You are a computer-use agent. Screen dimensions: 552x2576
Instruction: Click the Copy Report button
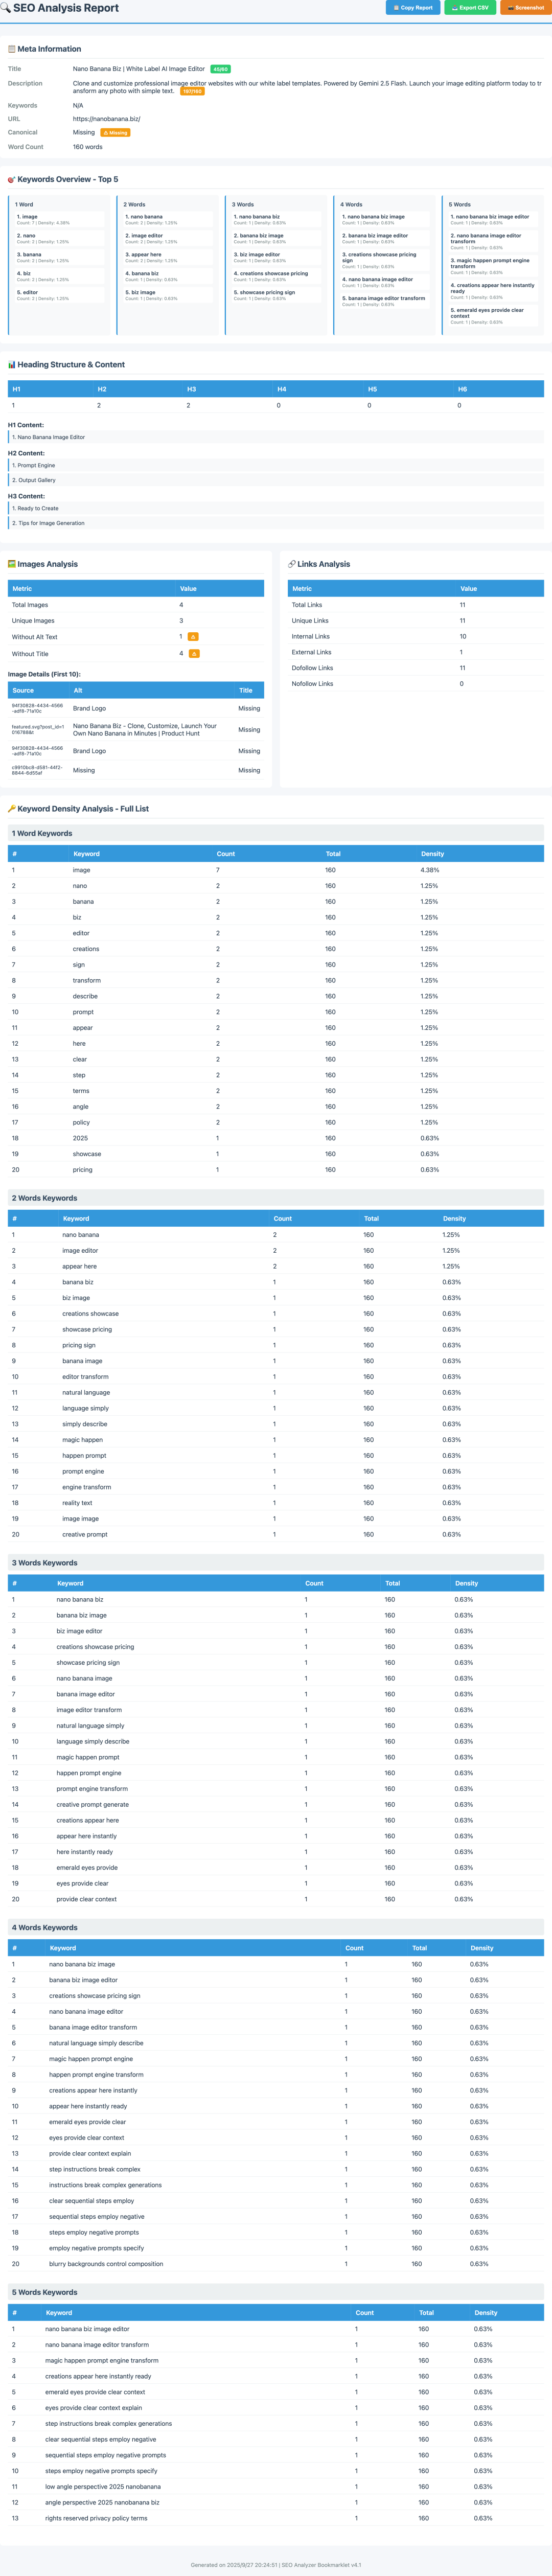click(413, 8)
